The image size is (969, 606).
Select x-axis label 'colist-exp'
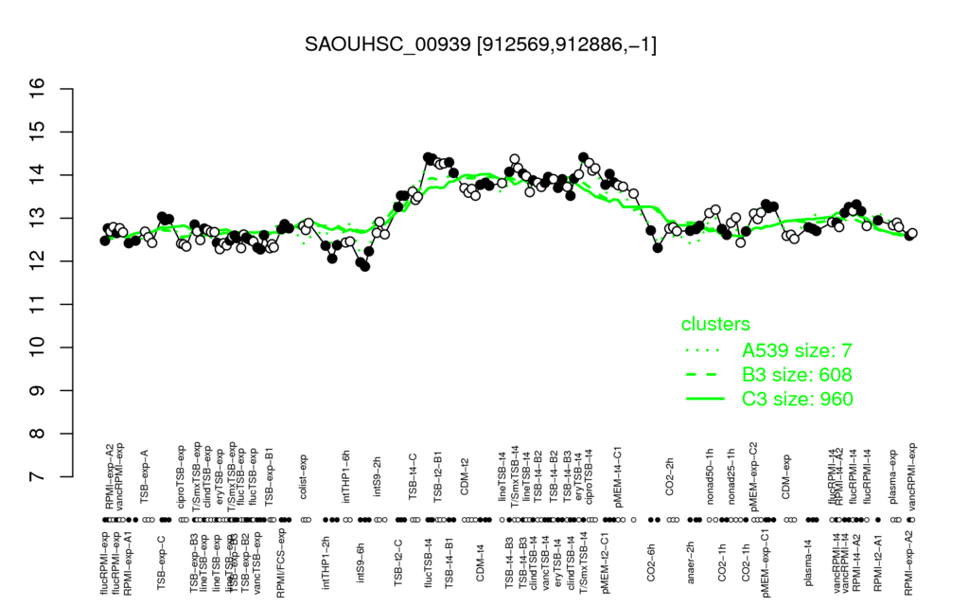tap(304, 475)
